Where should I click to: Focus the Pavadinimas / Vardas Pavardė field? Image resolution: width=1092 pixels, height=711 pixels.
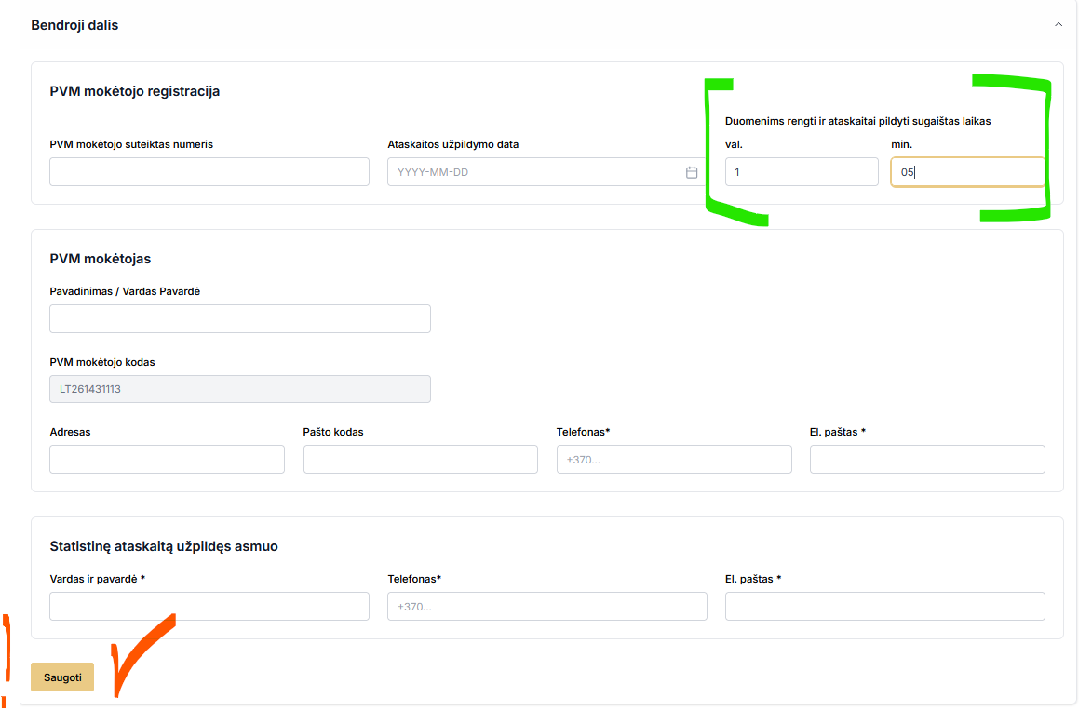(240, 318)
